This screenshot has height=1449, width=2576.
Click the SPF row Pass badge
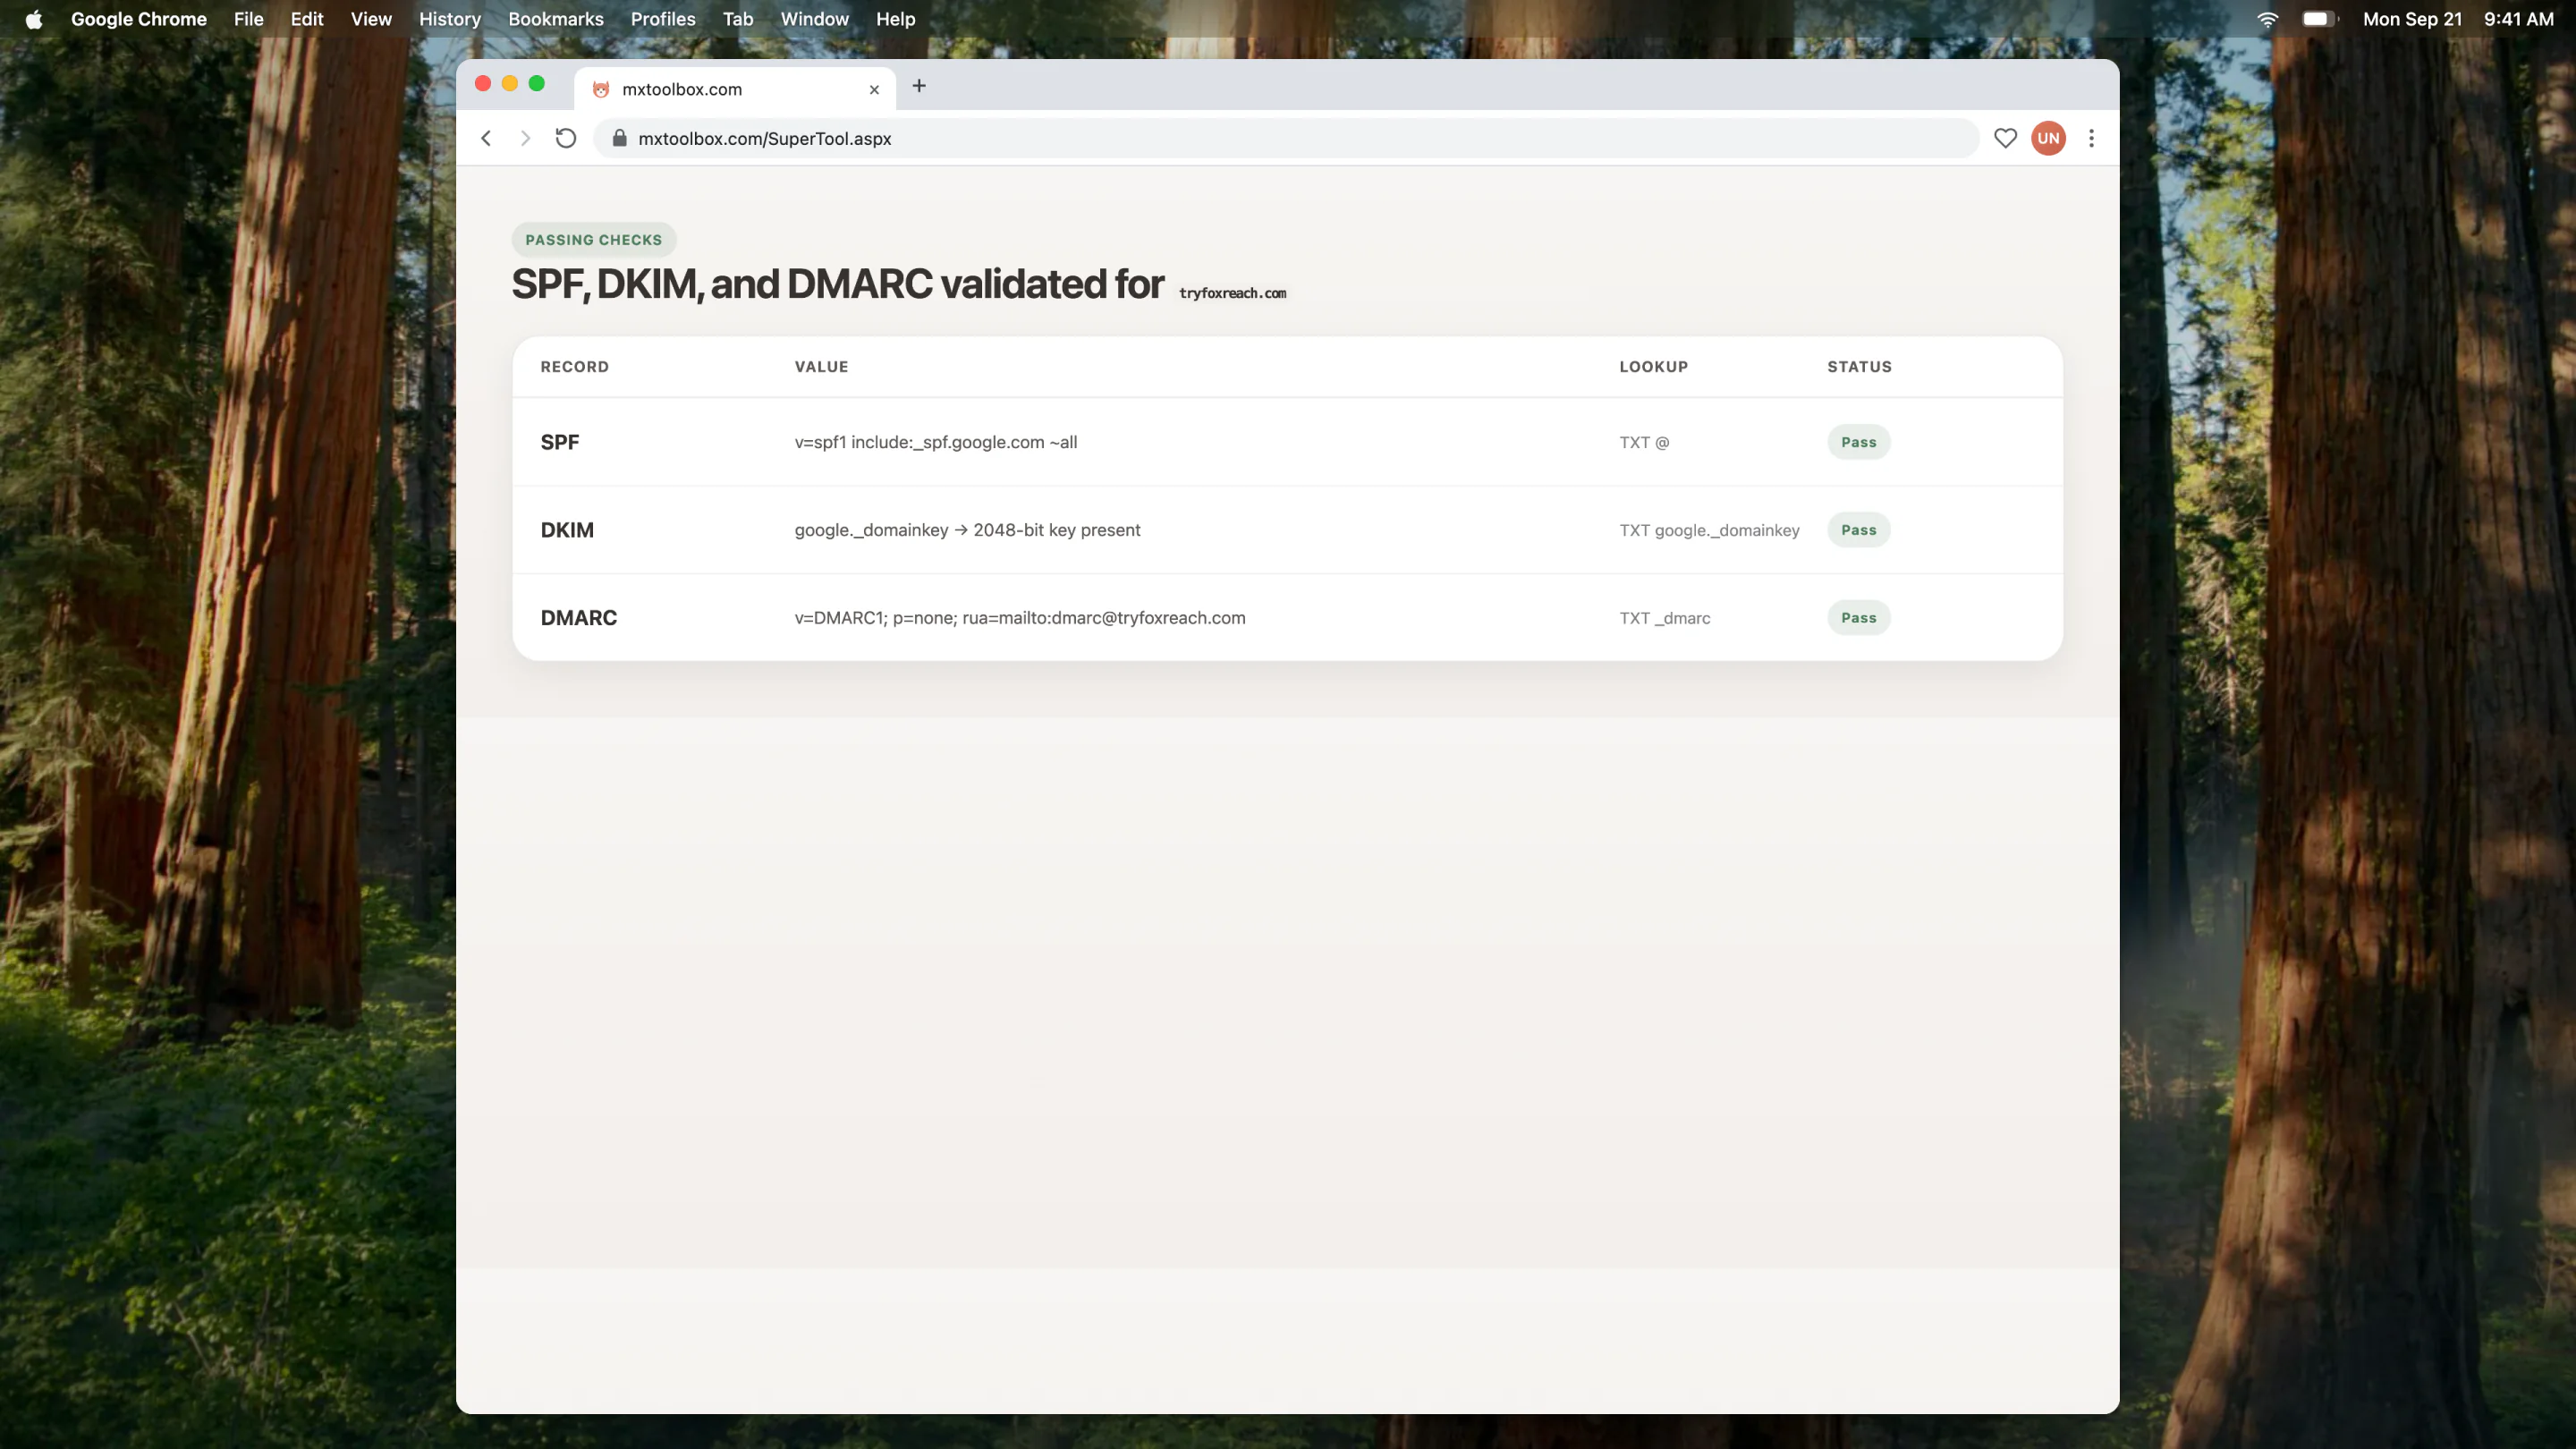[x=1859, y=442]
